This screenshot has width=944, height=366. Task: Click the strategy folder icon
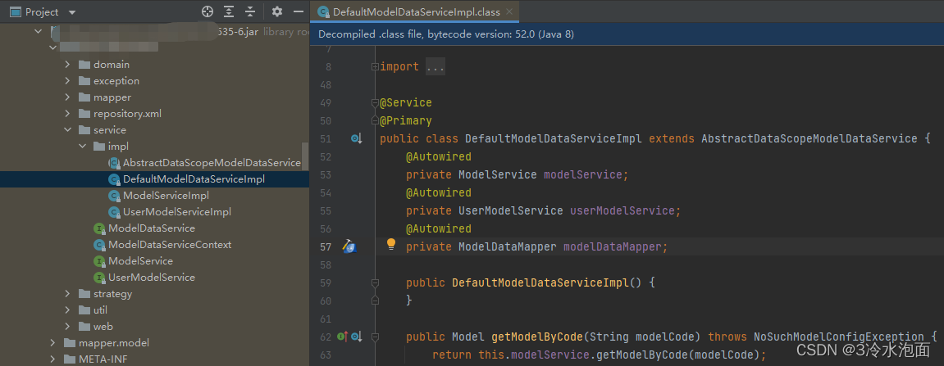[84, 294]
